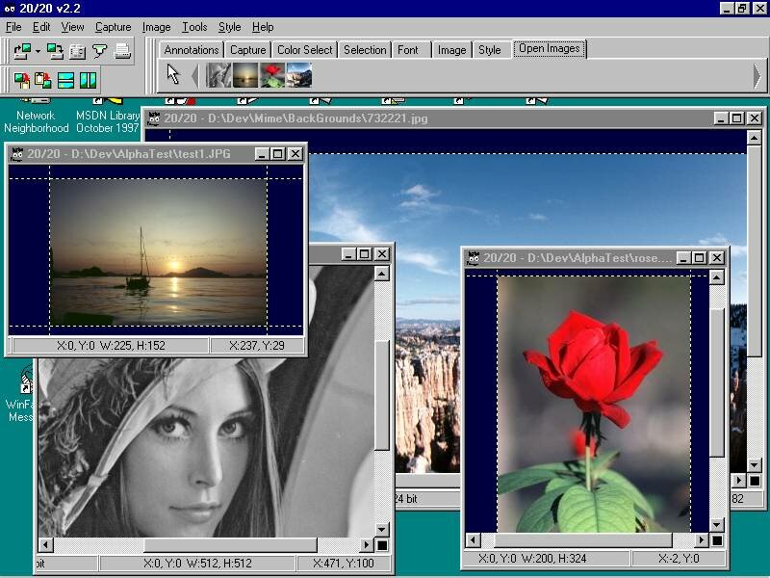This screenshot has width=770, height=578.
Task: Open the Tools menu
Action: point(194,27)
